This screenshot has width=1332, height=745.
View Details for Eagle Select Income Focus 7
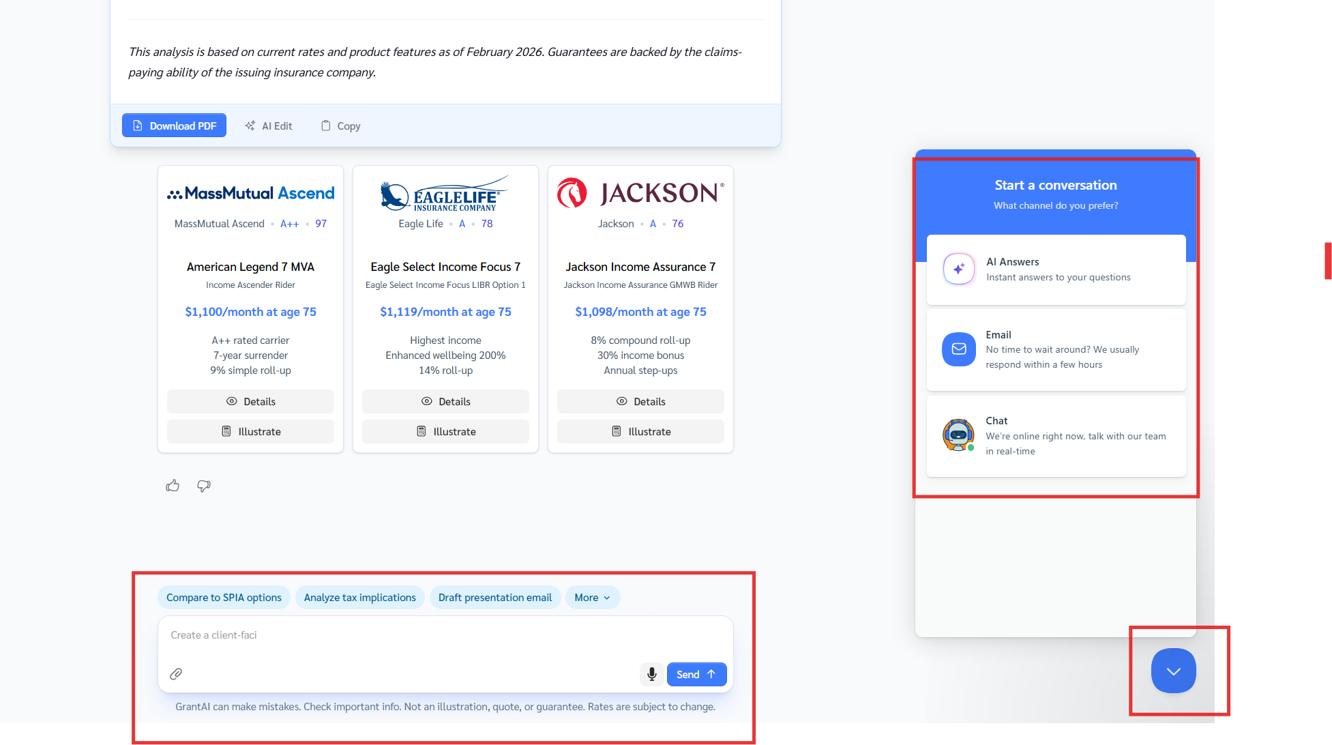click(x=445, y=401)
